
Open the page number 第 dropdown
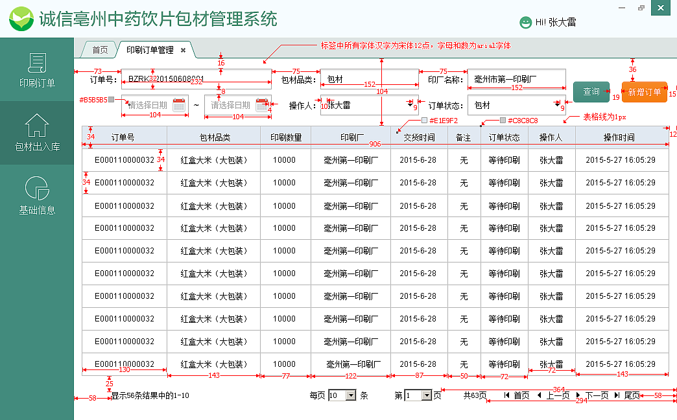(427, 395)
